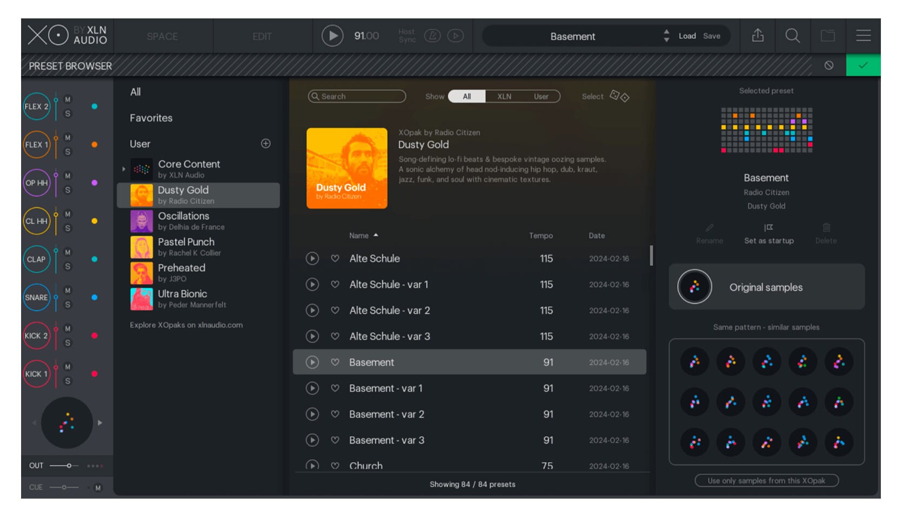Step through presets using Basement name arrows
Image resolution: width=902 pixels, height=517 pixels.
pos(666,36)
